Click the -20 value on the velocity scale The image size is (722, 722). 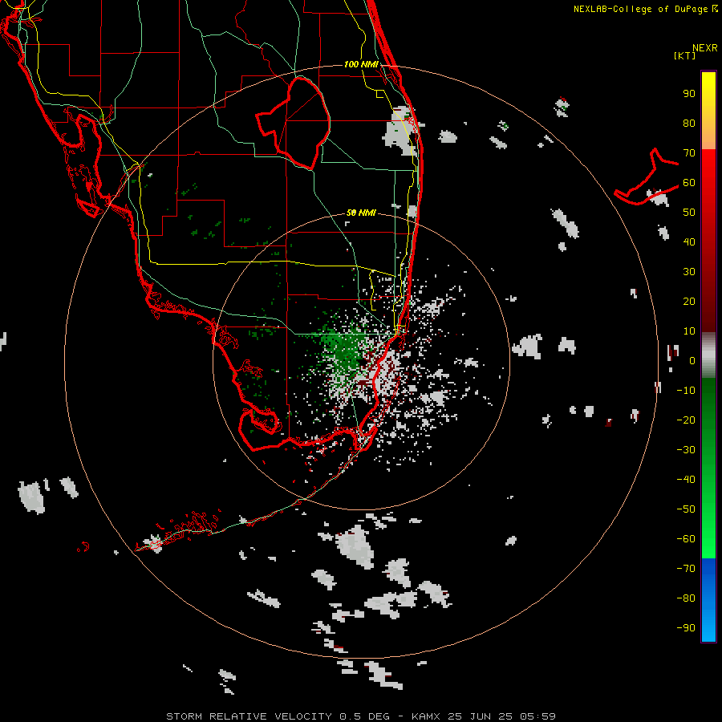tap(686, 420)
